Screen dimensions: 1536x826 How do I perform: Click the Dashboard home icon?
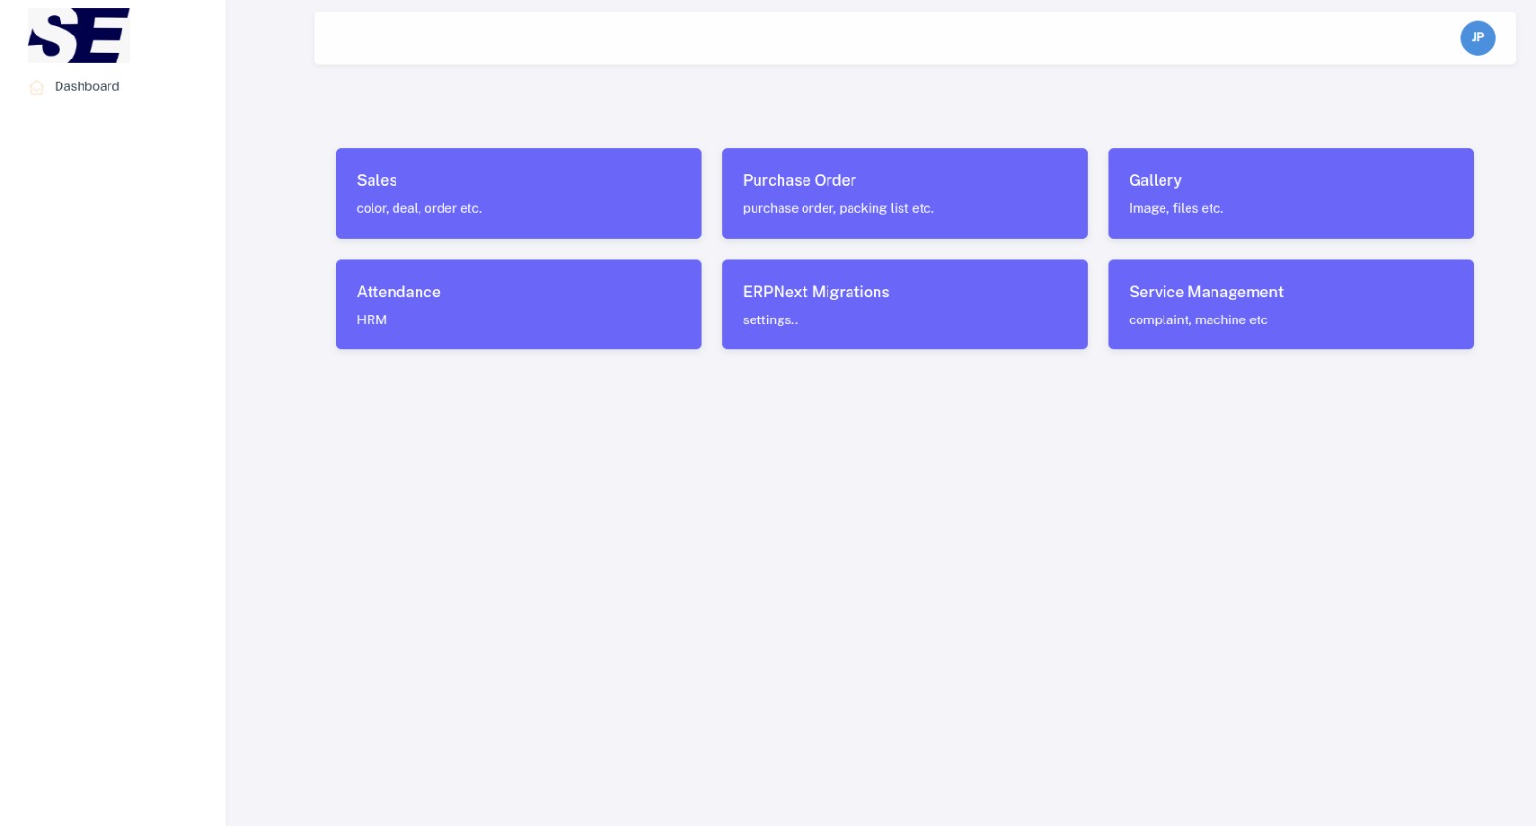click(36, 87)
